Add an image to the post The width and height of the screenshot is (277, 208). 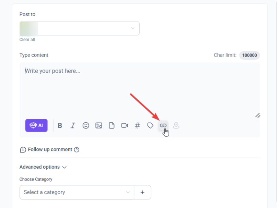pos(99,125)
